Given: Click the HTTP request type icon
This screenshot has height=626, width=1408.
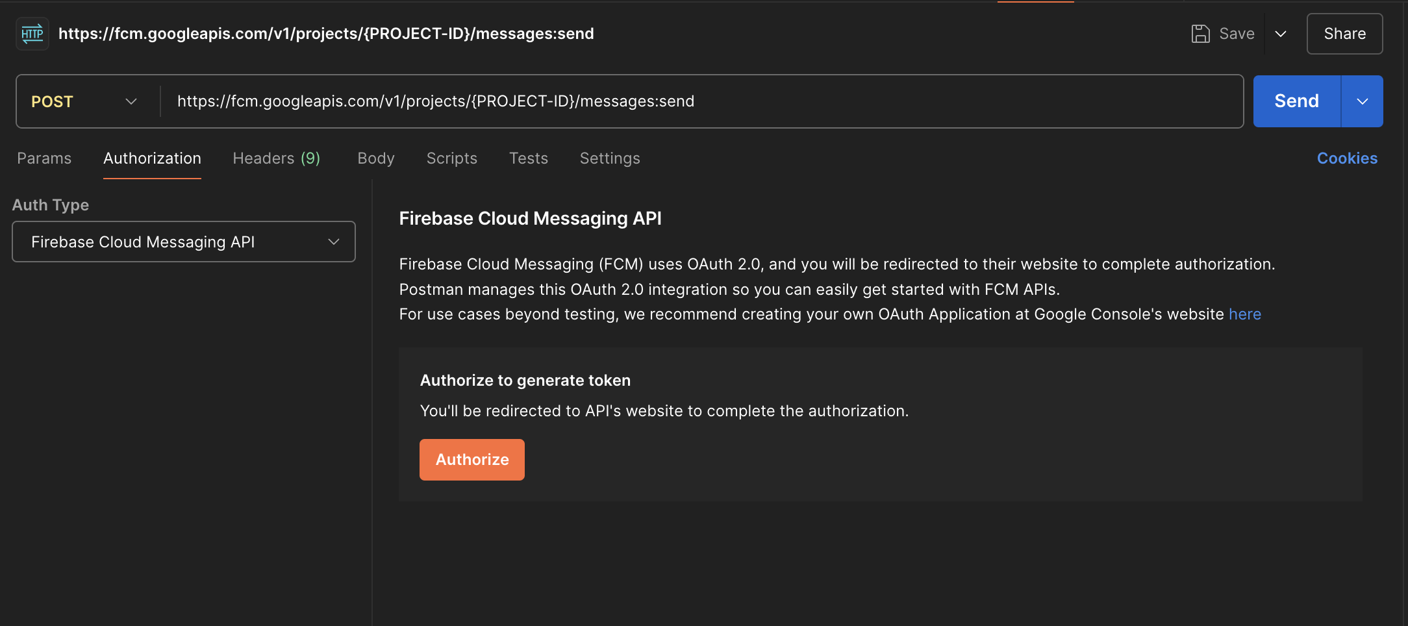Looking at the screenshot, I should [32, 34].
